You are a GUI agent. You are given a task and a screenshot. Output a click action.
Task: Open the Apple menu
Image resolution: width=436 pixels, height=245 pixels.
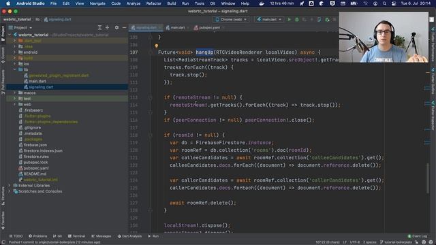tap(8, 3)
